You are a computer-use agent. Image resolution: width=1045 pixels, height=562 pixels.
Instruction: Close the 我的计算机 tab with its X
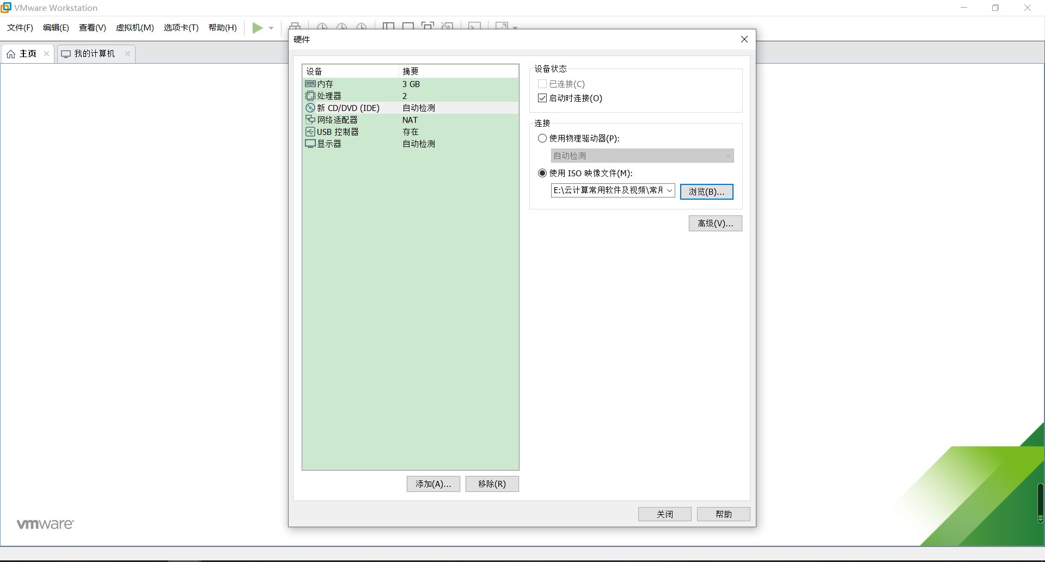point(127,53)
